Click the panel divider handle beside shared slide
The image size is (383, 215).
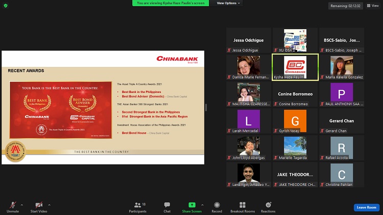point(206,107)
